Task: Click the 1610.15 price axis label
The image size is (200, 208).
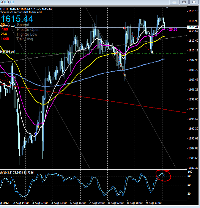Action: point(193,50)
